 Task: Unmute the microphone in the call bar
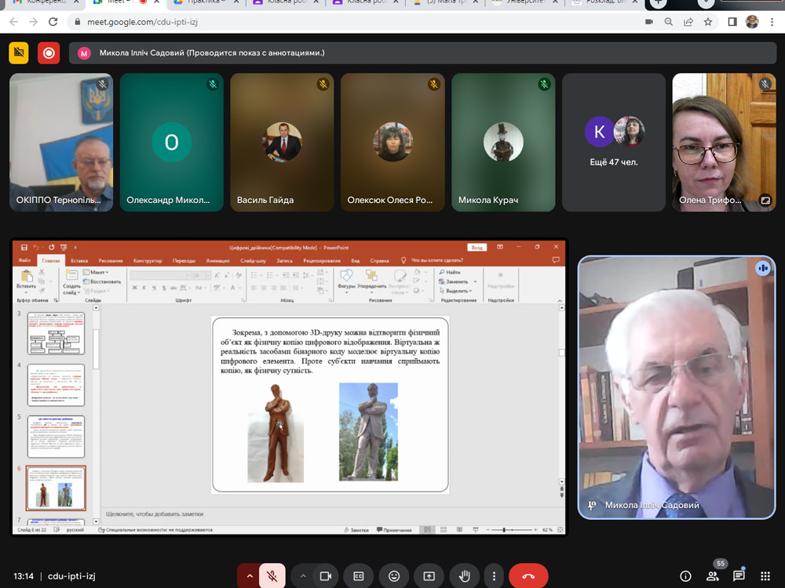point(272,576)
